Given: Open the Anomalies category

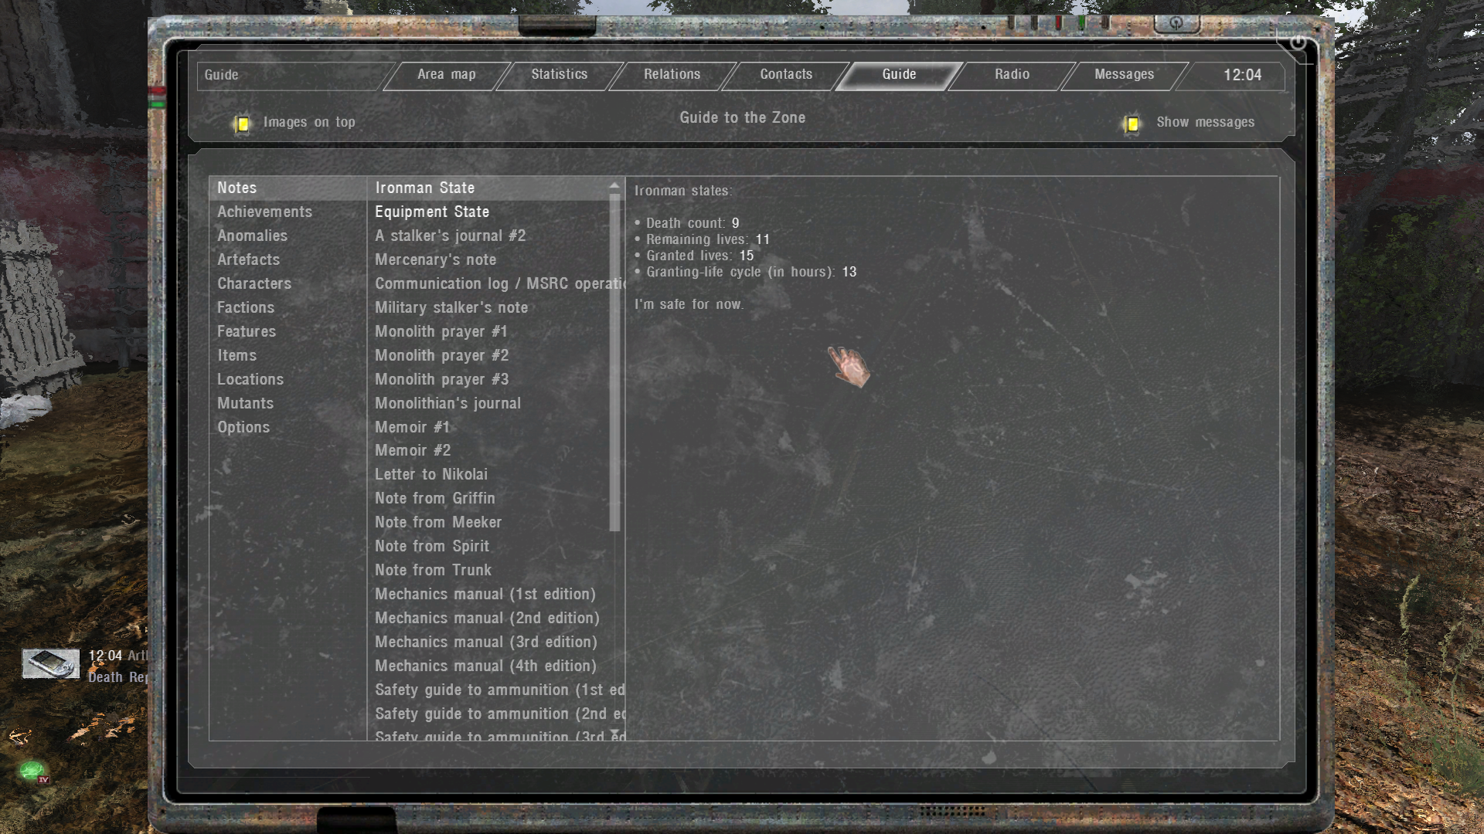Looking at the screenshot, I should click(288, 236).
